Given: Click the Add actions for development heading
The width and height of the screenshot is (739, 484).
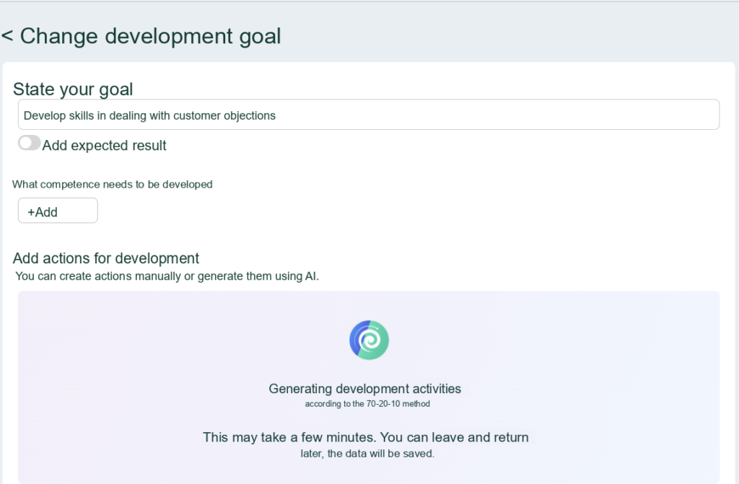Looking at the screenshot, I should click(106, 258).
